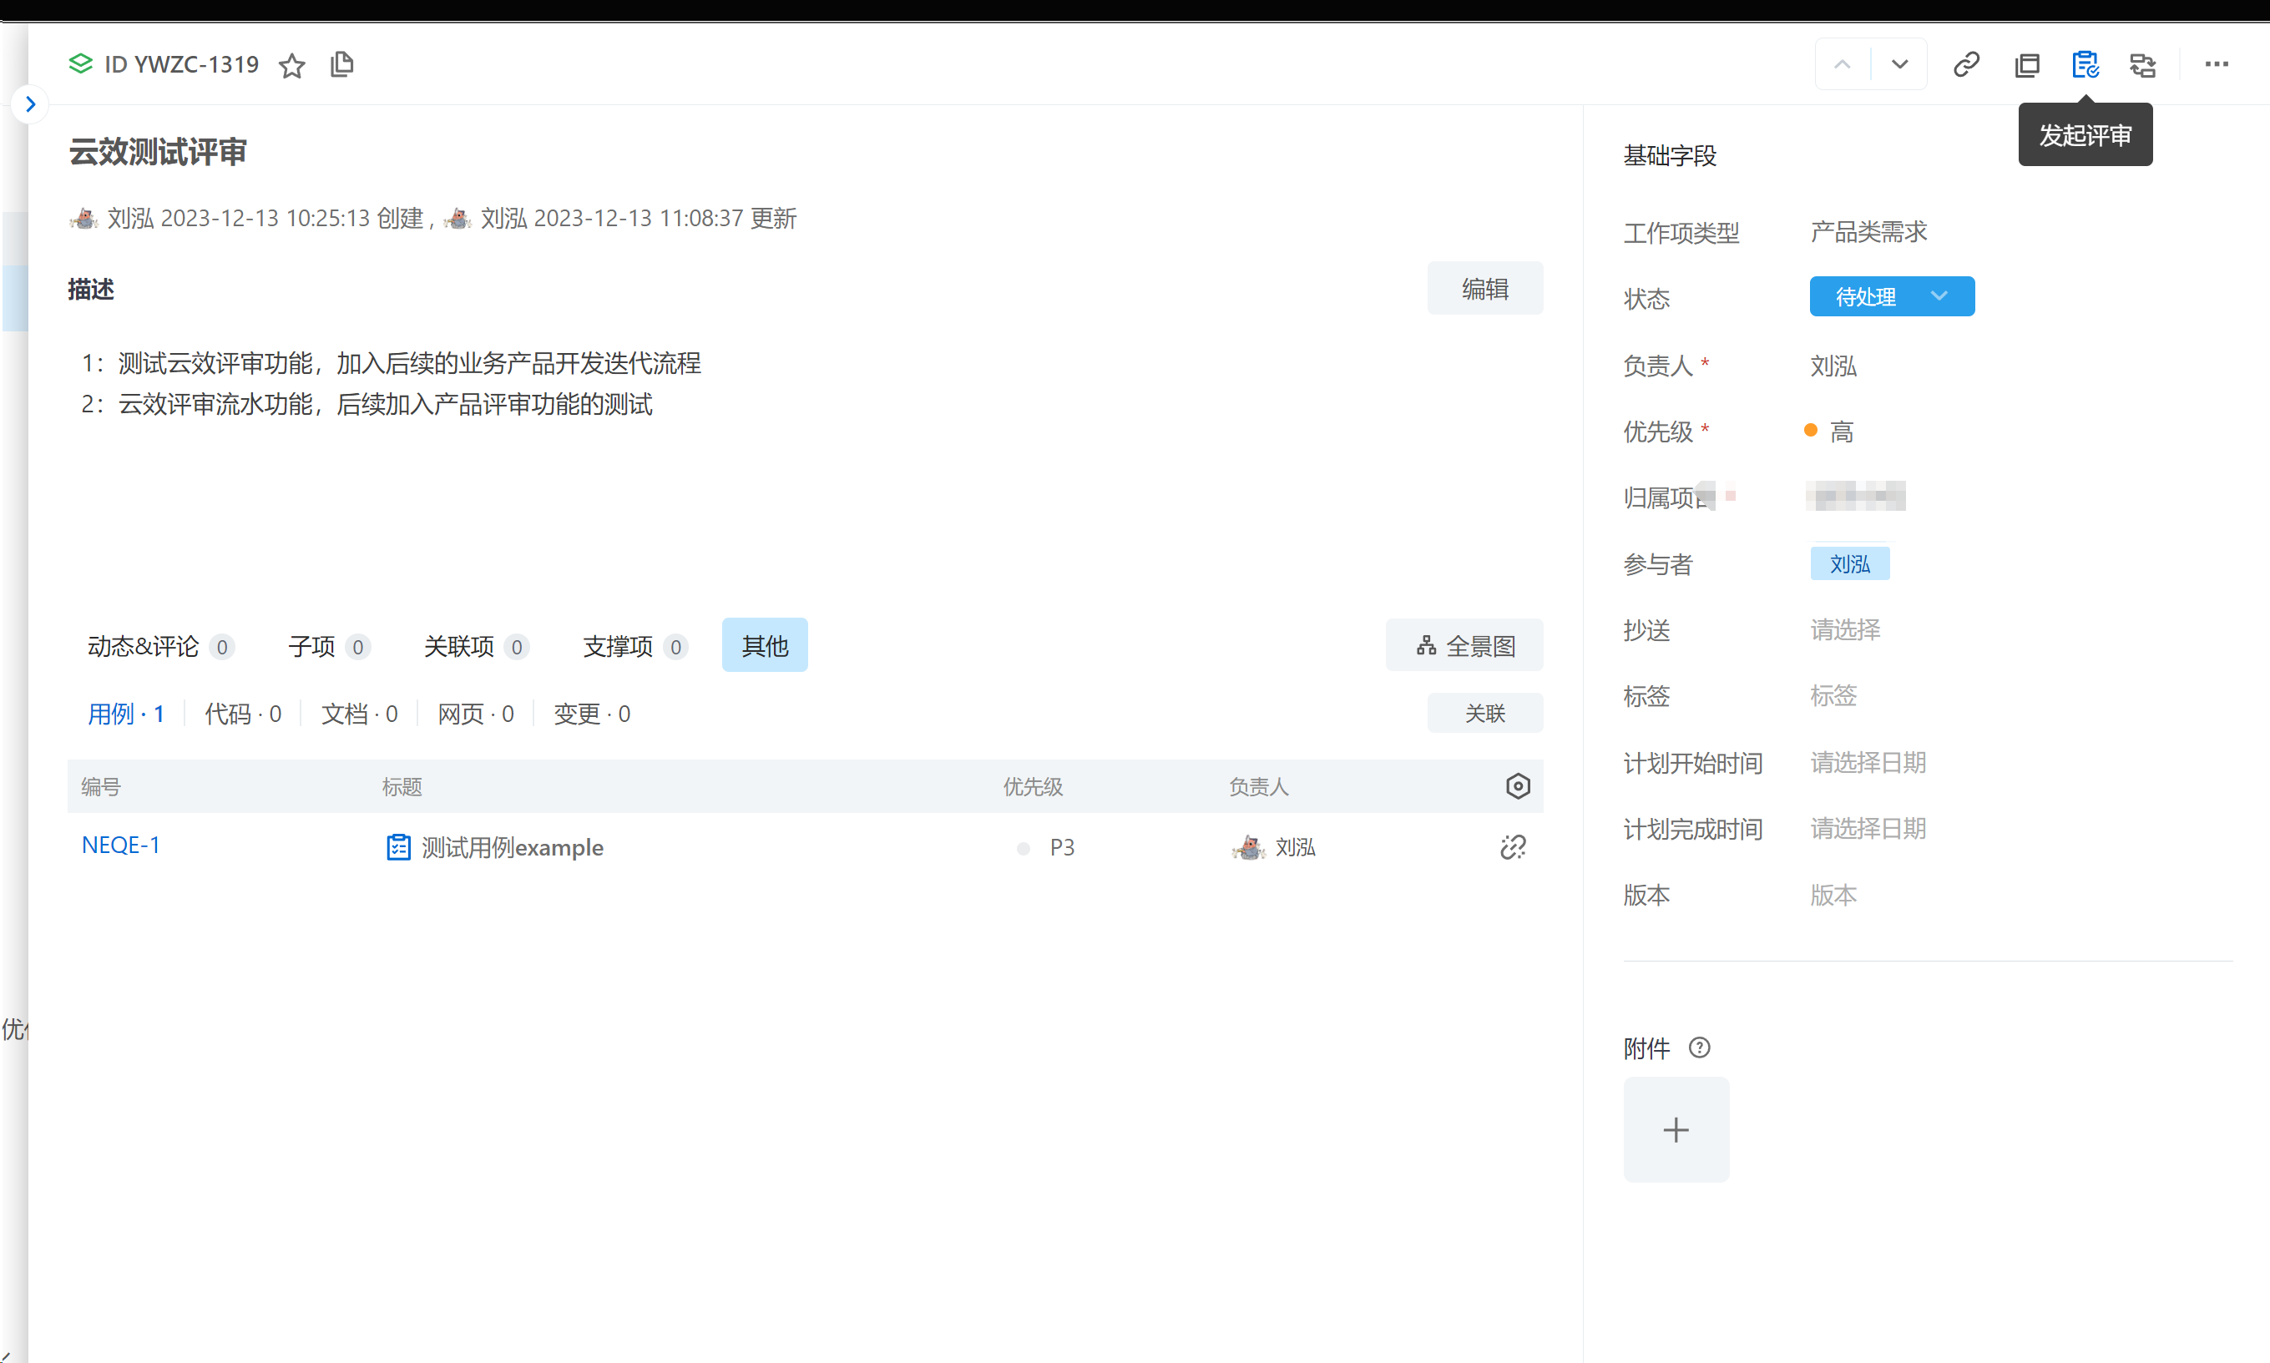Click the 标签 tag input field

point(1833,696)
